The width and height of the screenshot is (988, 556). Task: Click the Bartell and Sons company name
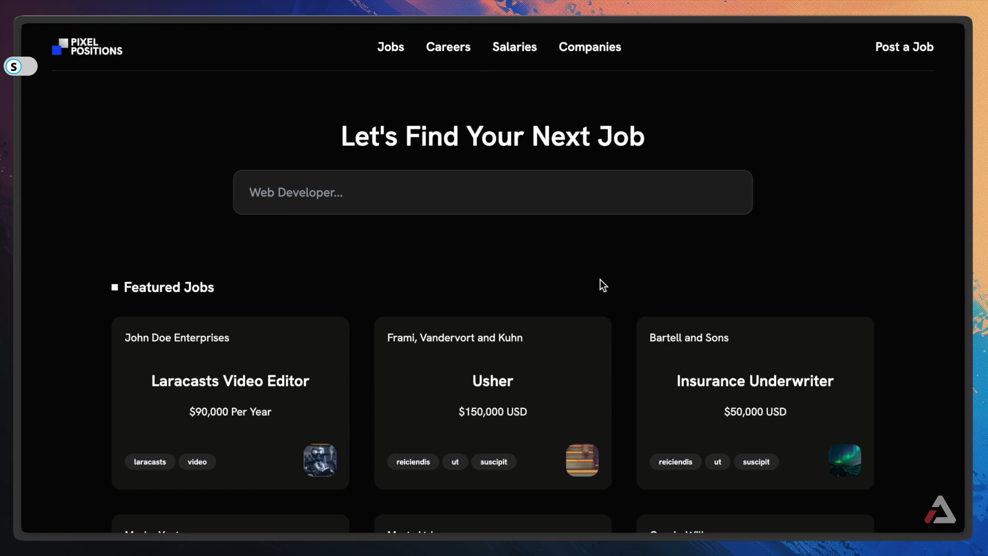coord(689,338)
